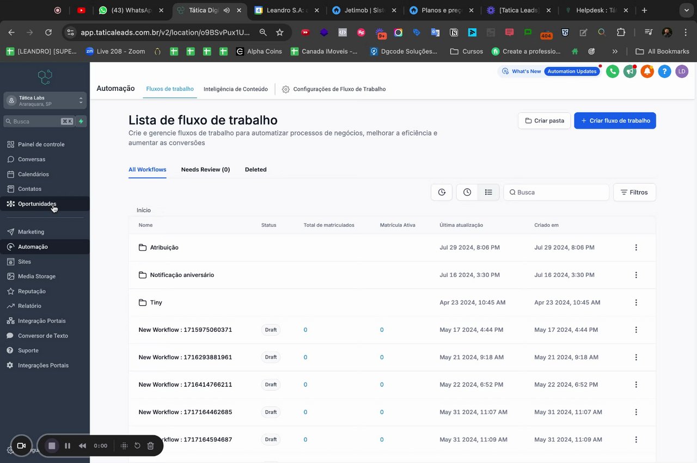The image size is (697, 463).
Task: Restart the recording with circular arrow
Action: tap(137, 446)
